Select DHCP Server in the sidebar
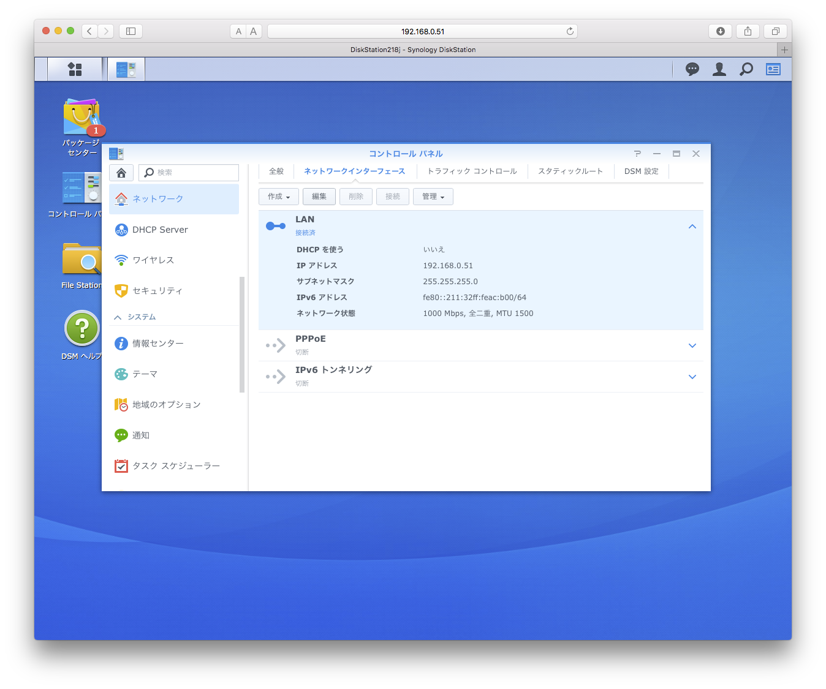The image size is (826, 689). coord(160,230)
